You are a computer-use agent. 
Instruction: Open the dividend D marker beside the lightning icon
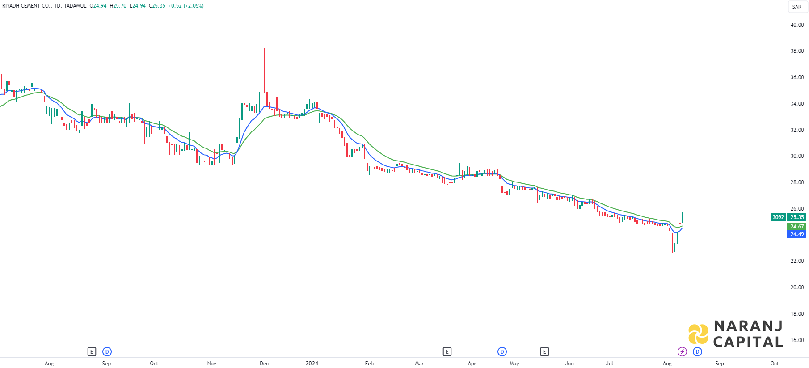697,352
